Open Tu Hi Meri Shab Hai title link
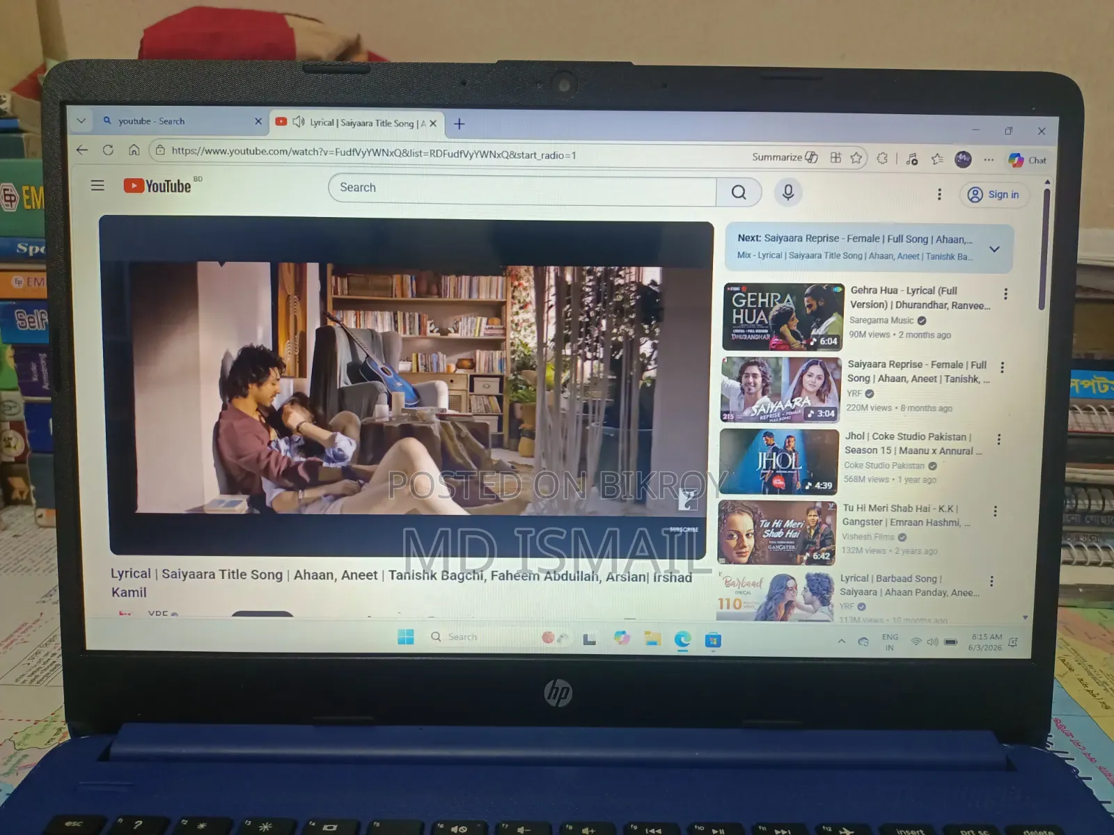This screenshot has height=835, width=1114. point(905,516)
